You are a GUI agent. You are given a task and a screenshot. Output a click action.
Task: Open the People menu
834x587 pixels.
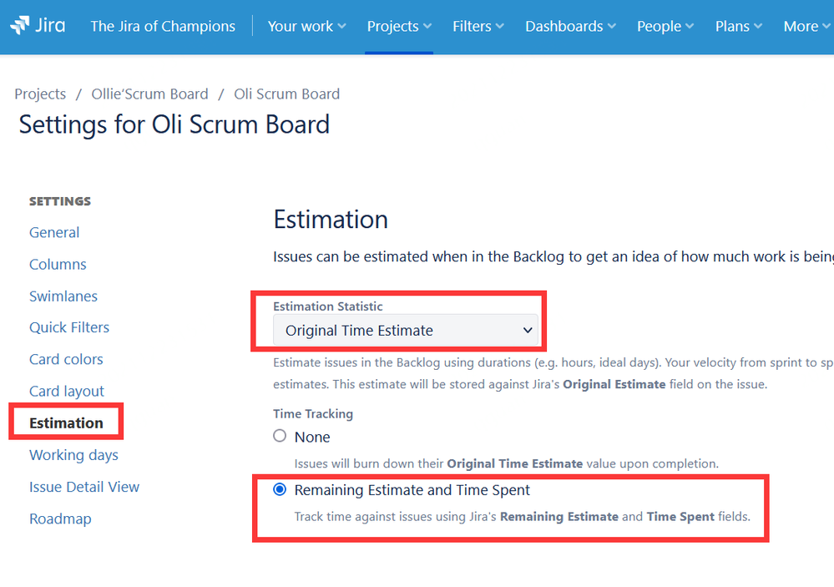[x=665, y=26]
